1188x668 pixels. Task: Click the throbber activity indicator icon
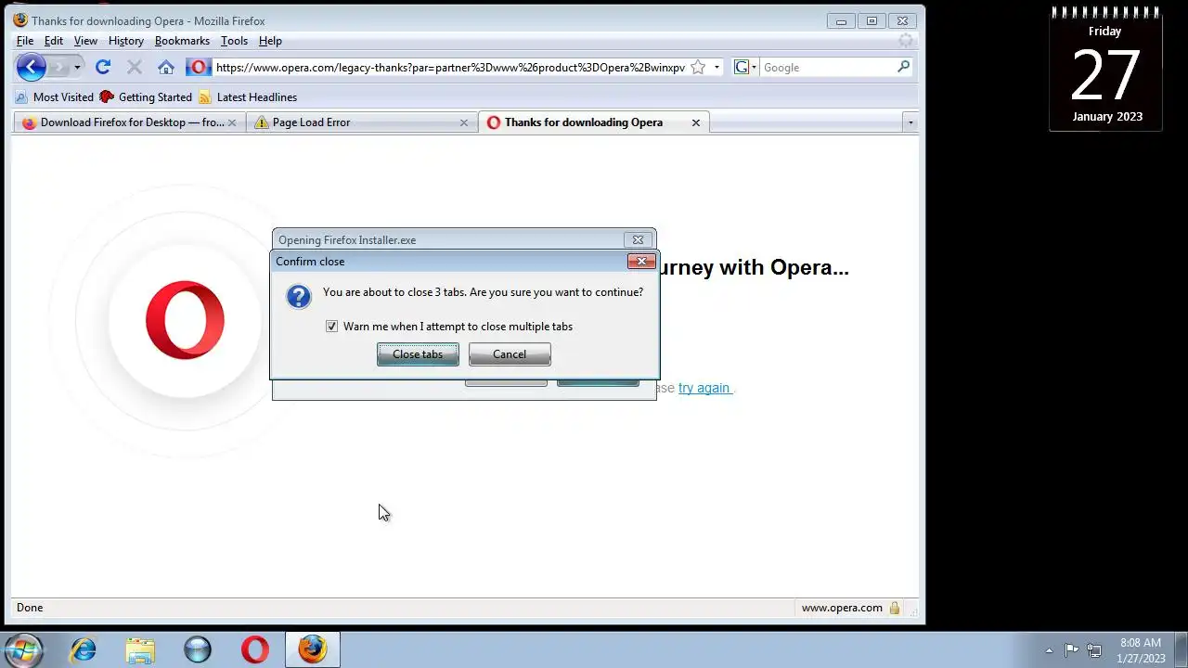(x=906, y=41)
